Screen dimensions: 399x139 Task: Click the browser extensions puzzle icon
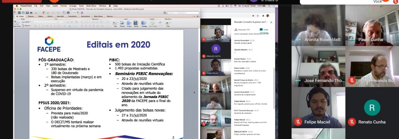point(263,16)
